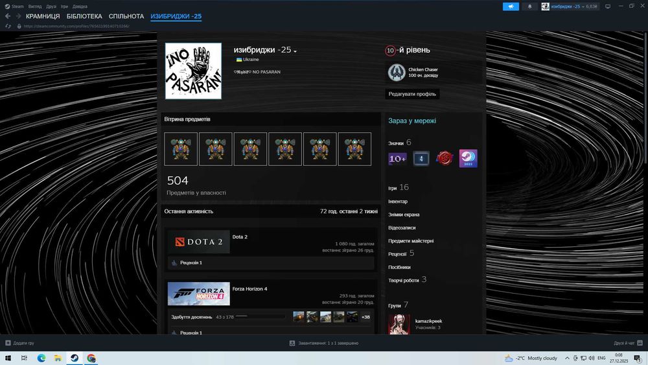Viewport: 648px width, 365px height.
Task: Open the Посібники link
Action: [399, 268]
